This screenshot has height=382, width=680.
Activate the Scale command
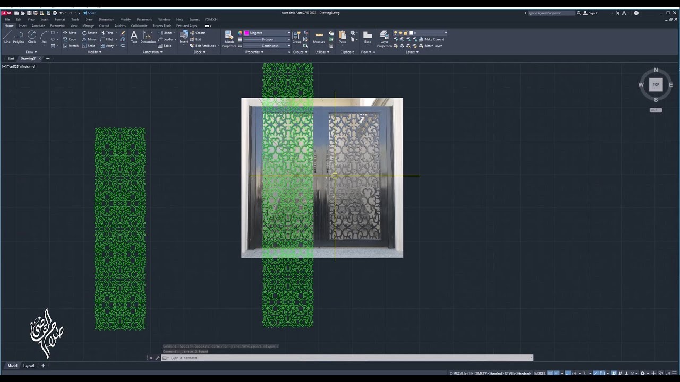(x=89, y=46)
